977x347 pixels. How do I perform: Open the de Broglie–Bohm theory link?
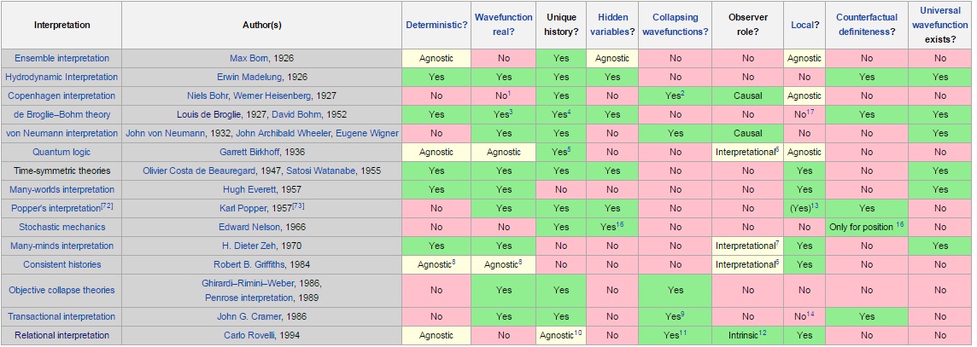pos(61,114)
